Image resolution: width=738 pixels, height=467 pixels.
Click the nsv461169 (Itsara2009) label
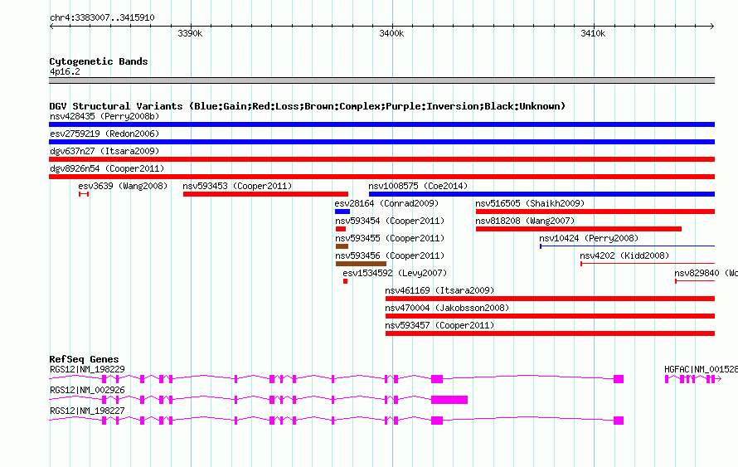pyautogui.click(x=439, y=290)
